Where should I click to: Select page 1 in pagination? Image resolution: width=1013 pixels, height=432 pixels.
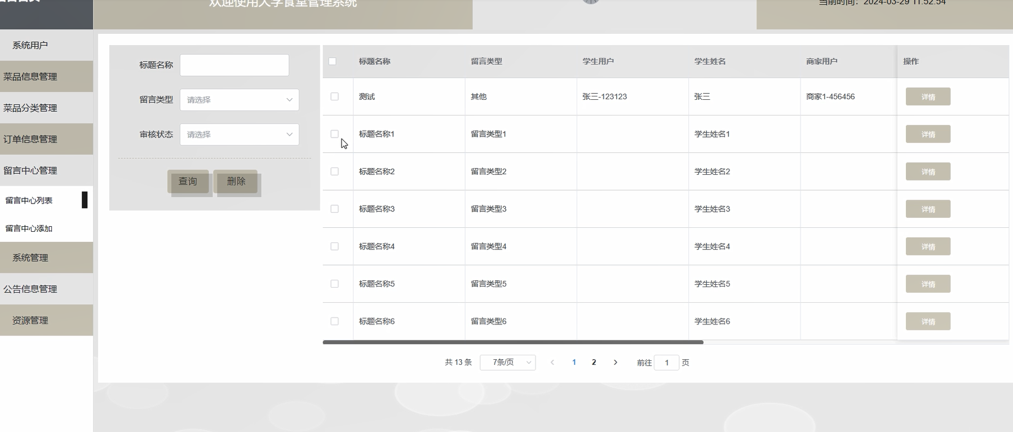pos(574,363)
